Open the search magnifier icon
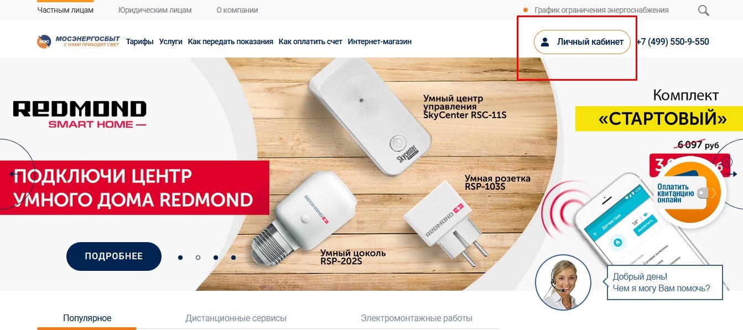743x330 pixels. tap(703, 10)
